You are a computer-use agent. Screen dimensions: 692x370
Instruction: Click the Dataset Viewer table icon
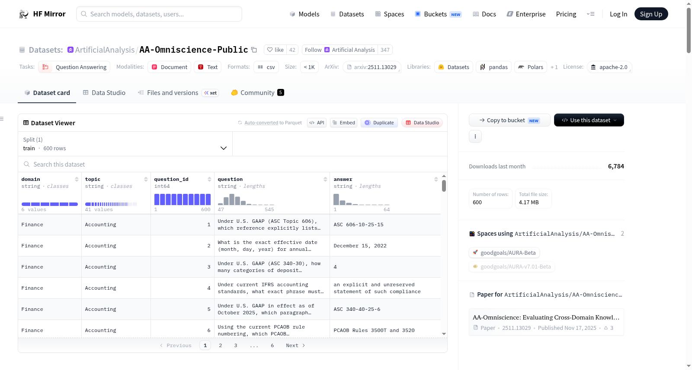click(x=26, y=123)
